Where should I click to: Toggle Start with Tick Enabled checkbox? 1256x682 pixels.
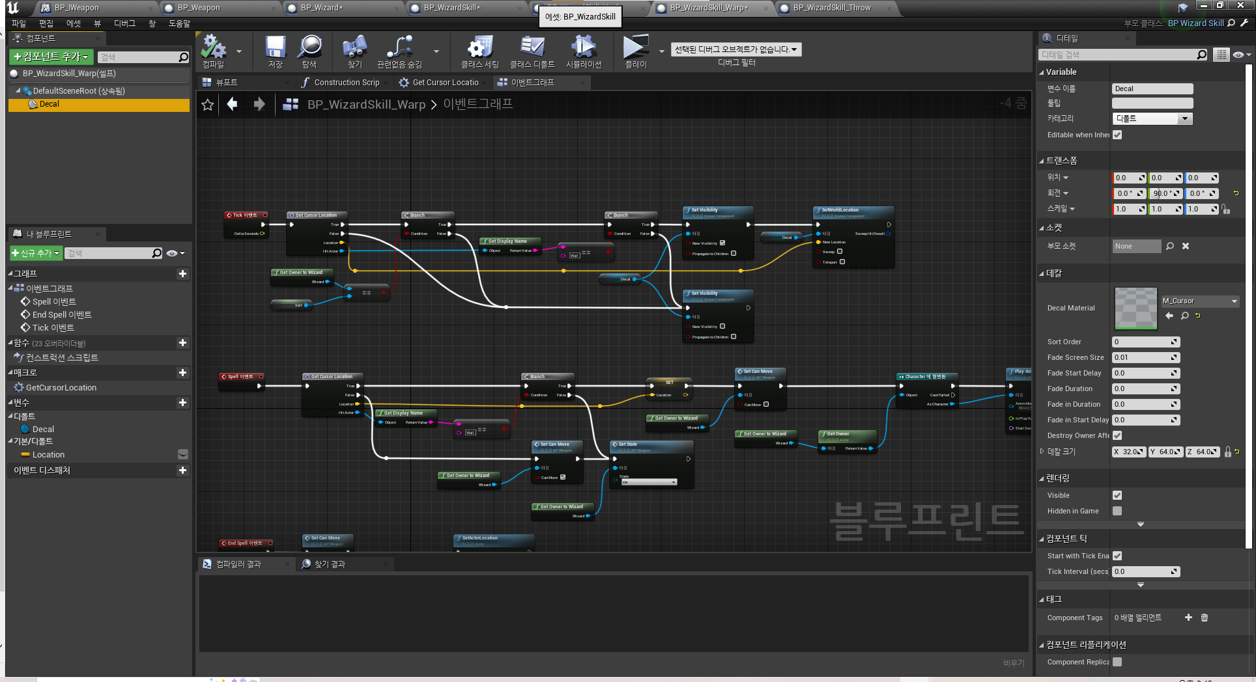tap(1117, 556)
